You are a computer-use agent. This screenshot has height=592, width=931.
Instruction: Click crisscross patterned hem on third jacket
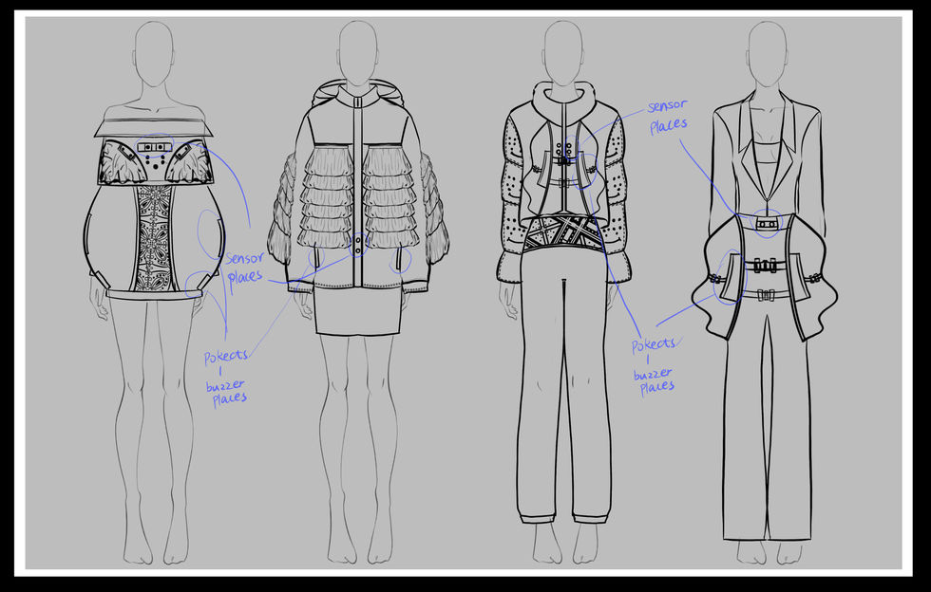tap(561, 235)
